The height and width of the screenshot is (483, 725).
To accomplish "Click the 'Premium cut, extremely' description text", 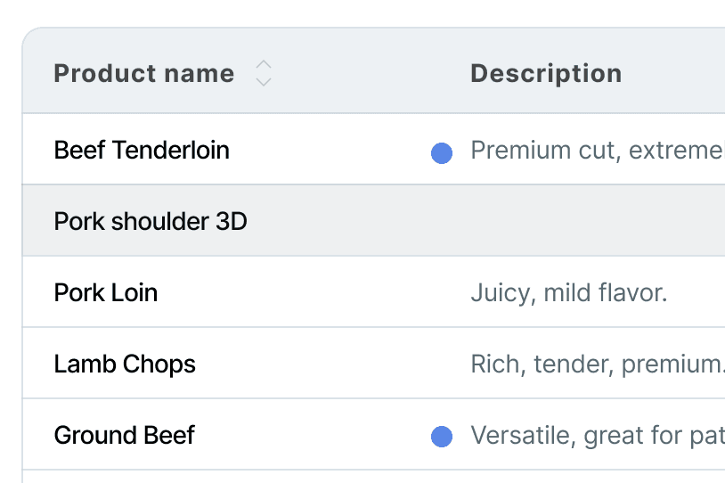I will (x=598, y=151).
